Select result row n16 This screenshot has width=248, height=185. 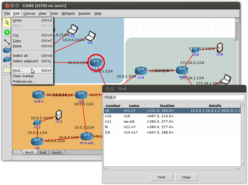coord(172,116)
